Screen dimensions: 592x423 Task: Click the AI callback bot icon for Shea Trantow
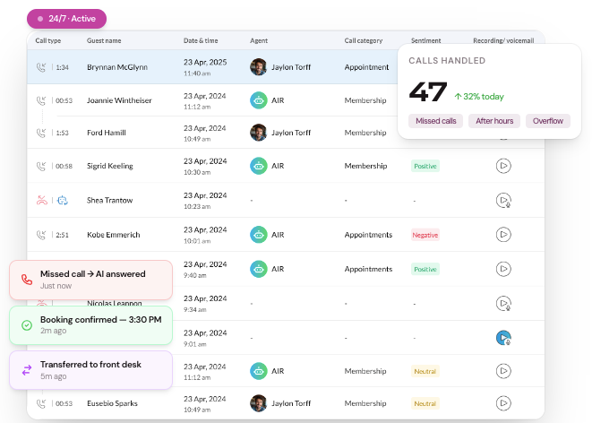pyautogui.click(x=63, y=200)
